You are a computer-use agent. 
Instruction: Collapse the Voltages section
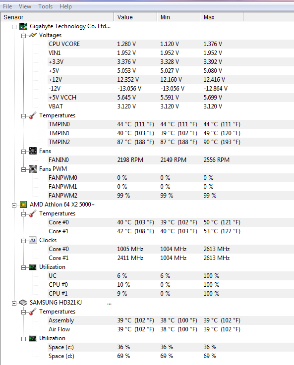(23, 36)
